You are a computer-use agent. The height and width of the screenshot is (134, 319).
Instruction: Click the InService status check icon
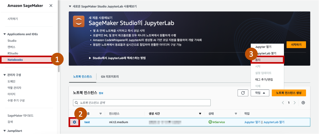point(210,122)
